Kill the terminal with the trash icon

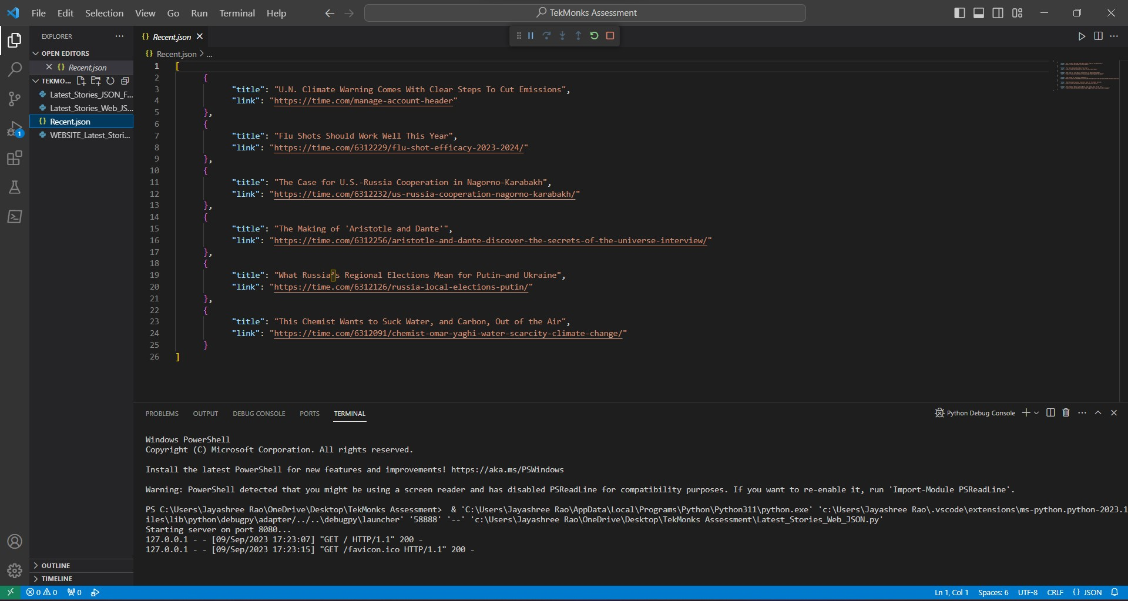pyautogui.click(x=1065, y=413)
